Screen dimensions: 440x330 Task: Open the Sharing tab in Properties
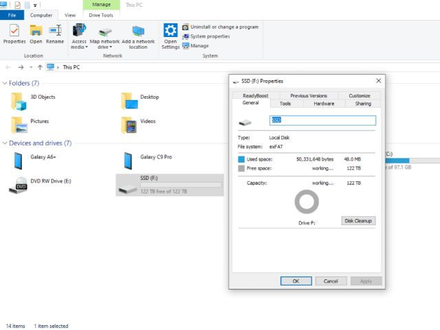363,104
